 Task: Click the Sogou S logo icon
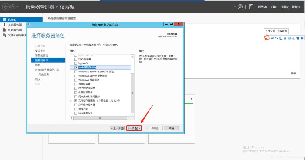(x=267, y=38)
